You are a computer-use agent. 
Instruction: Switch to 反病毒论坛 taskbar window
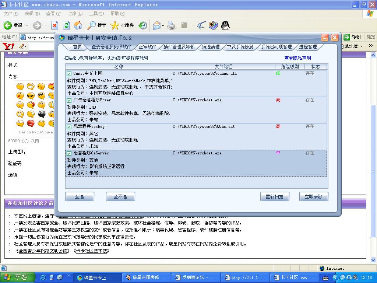(x=195, y=278)
